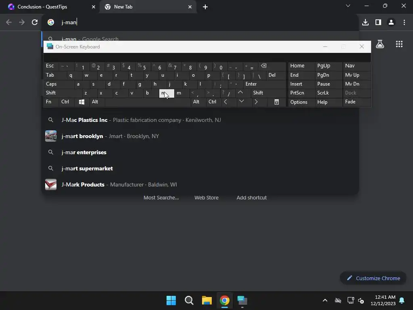Open the Chrome profile avatar

391,22
